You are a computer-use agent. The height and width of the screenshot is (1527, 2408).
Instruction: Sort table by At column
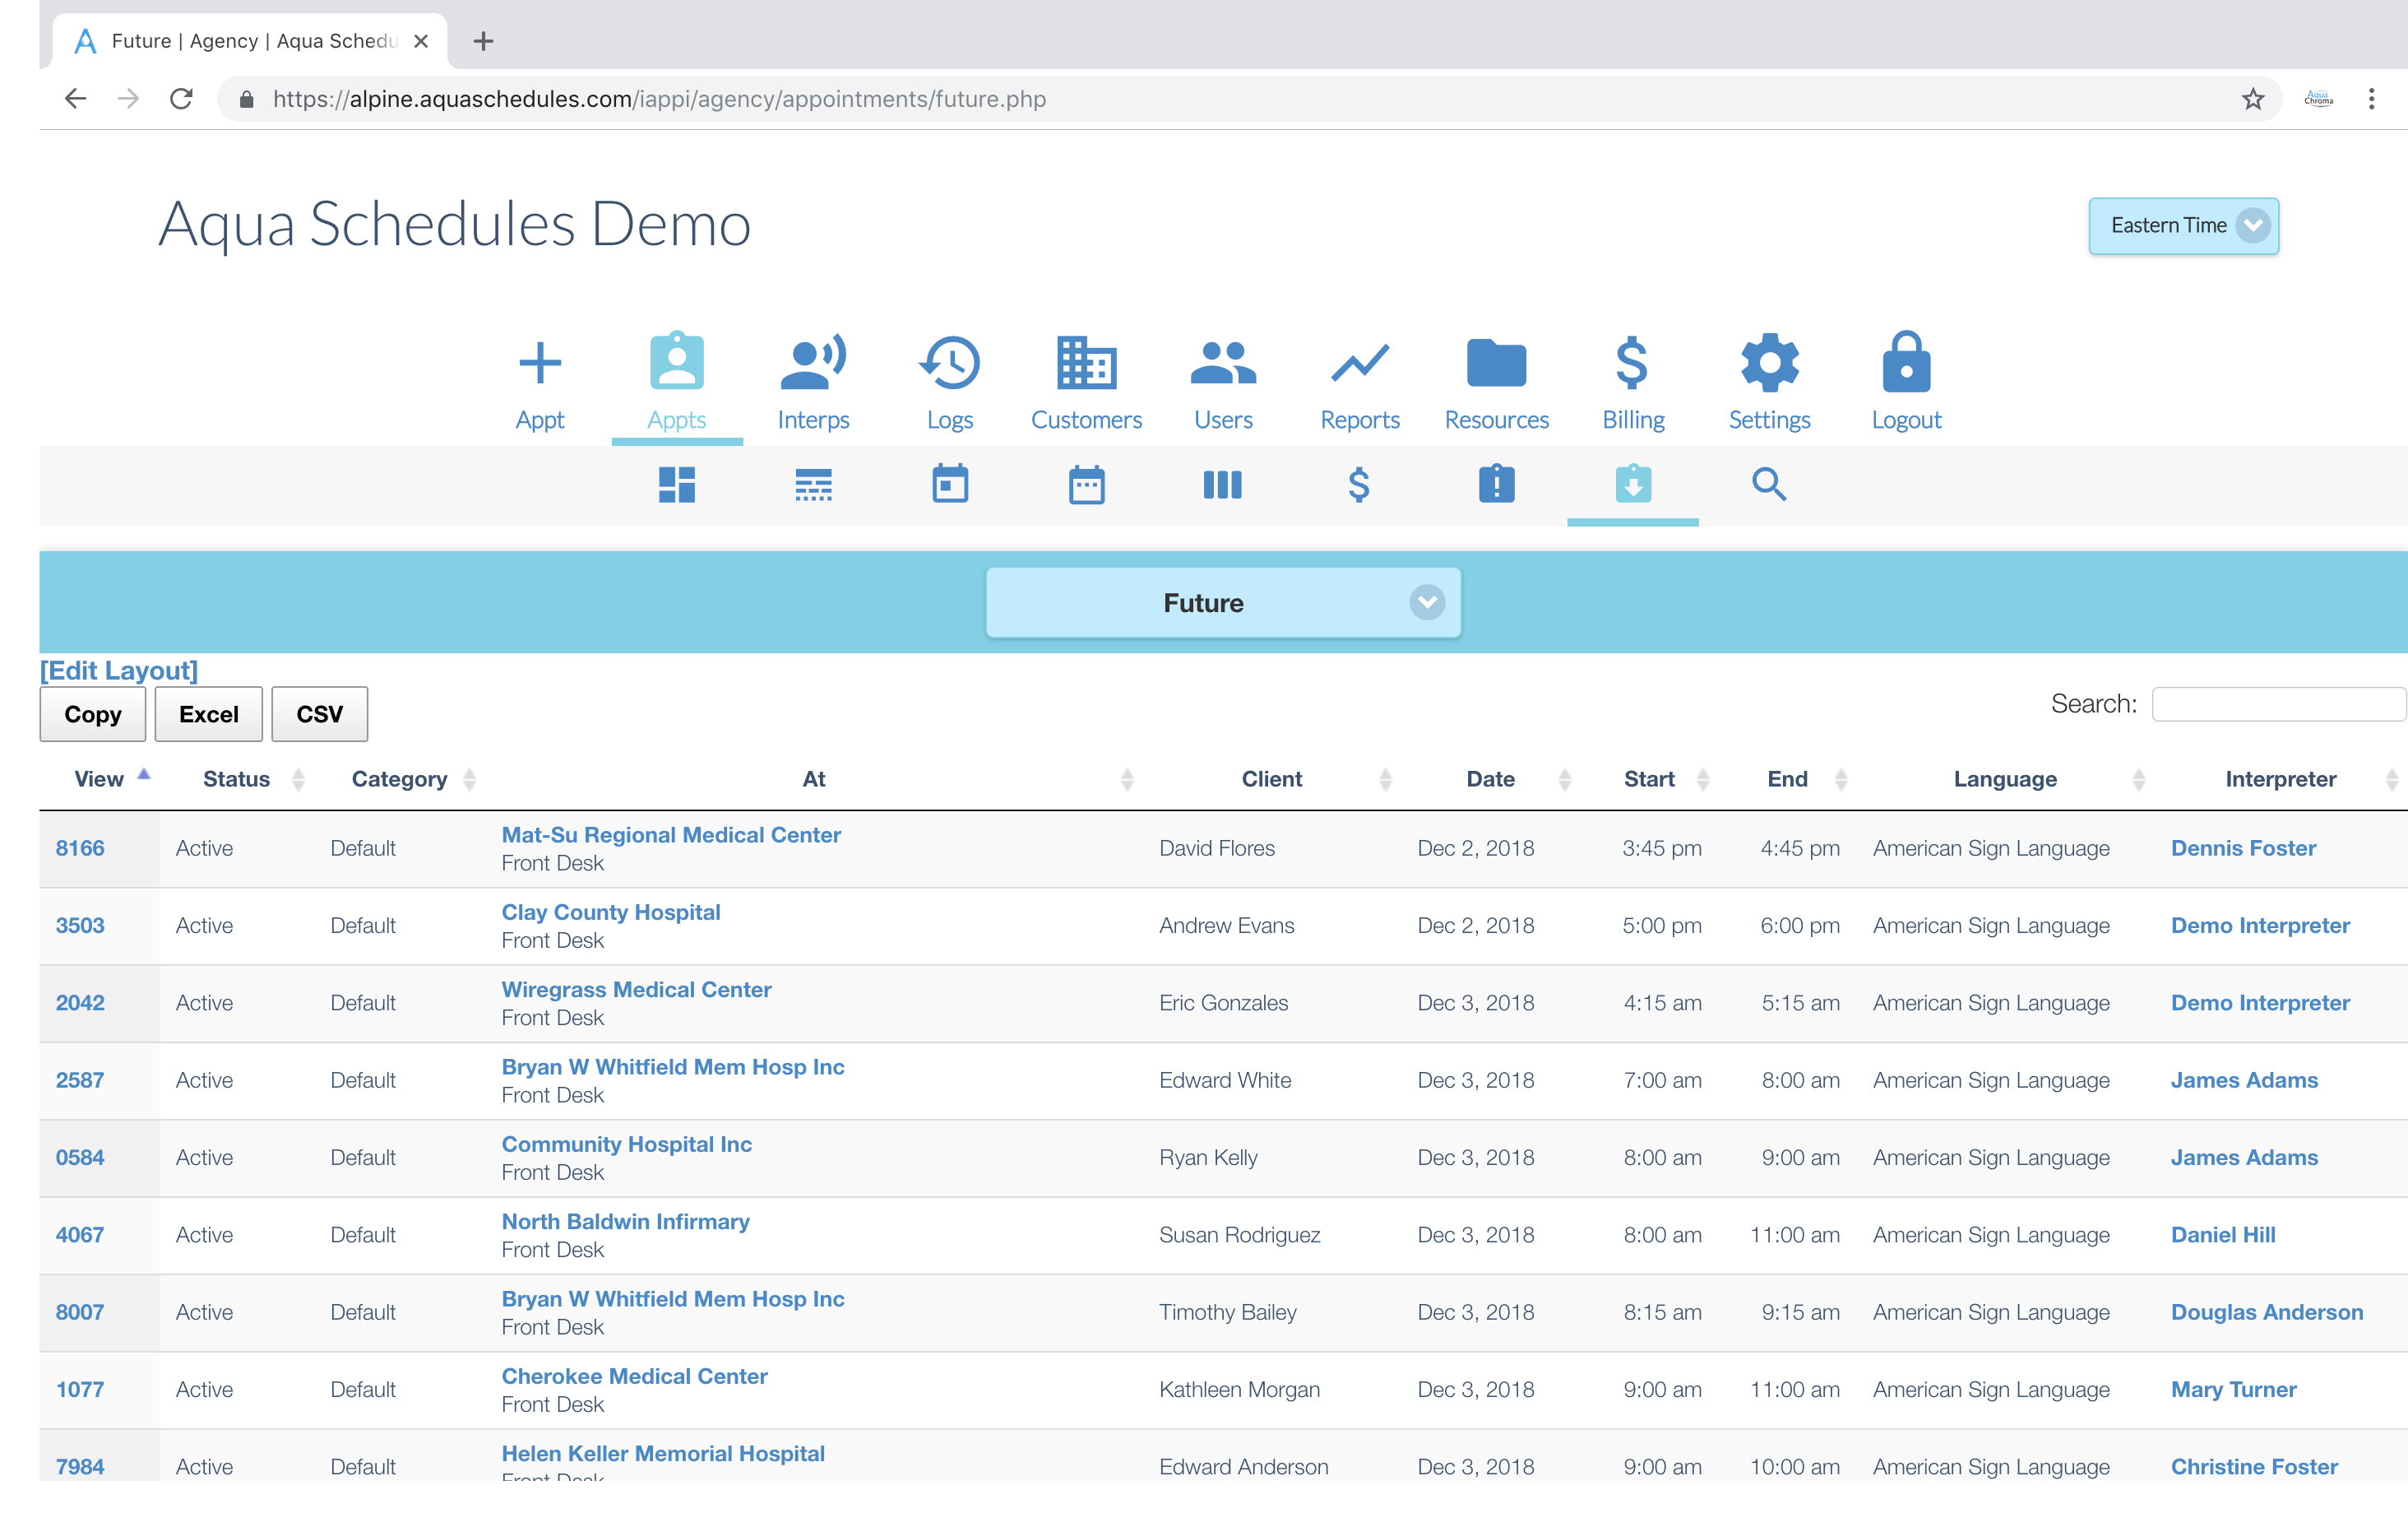point(814,779)
